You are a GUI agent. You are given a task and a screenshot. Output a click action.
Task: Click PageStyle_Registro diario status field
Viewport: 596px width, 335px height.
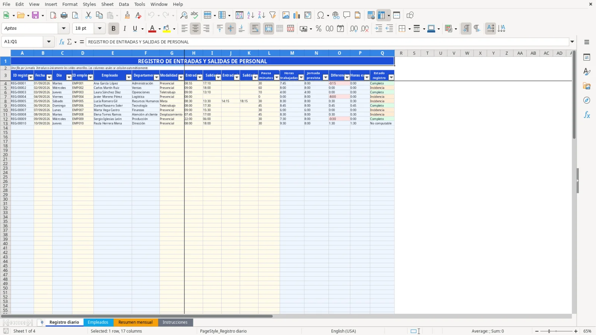[x=223, y=331]
